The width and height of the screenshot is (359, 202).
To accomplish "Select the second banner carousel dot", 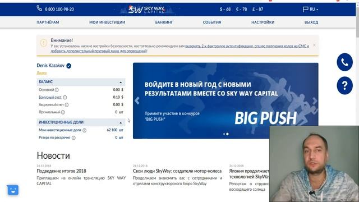I will point(227,134).
